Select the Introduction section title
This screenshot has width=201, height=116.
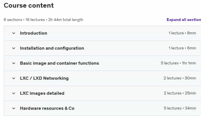coord(34,33)
